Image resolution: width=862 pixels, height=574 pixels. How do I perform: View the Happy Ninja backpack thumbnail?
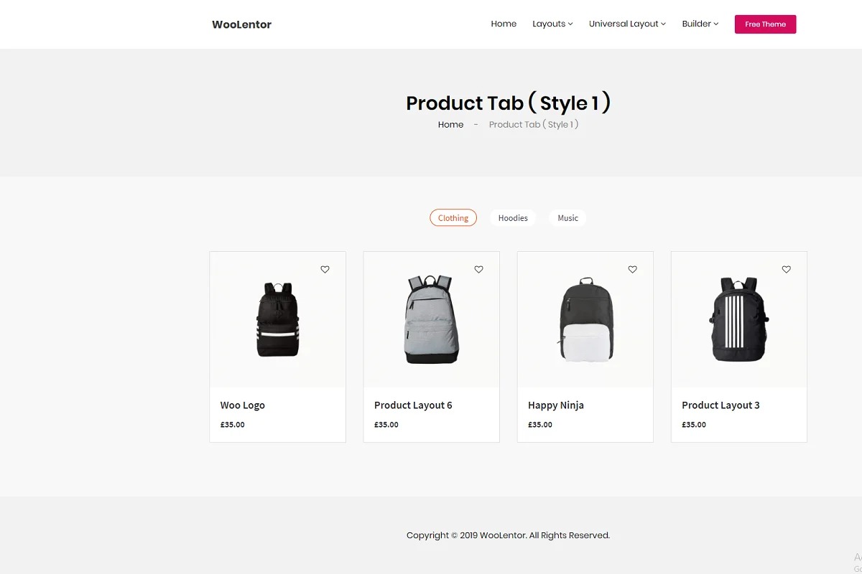tap(585, 320)
